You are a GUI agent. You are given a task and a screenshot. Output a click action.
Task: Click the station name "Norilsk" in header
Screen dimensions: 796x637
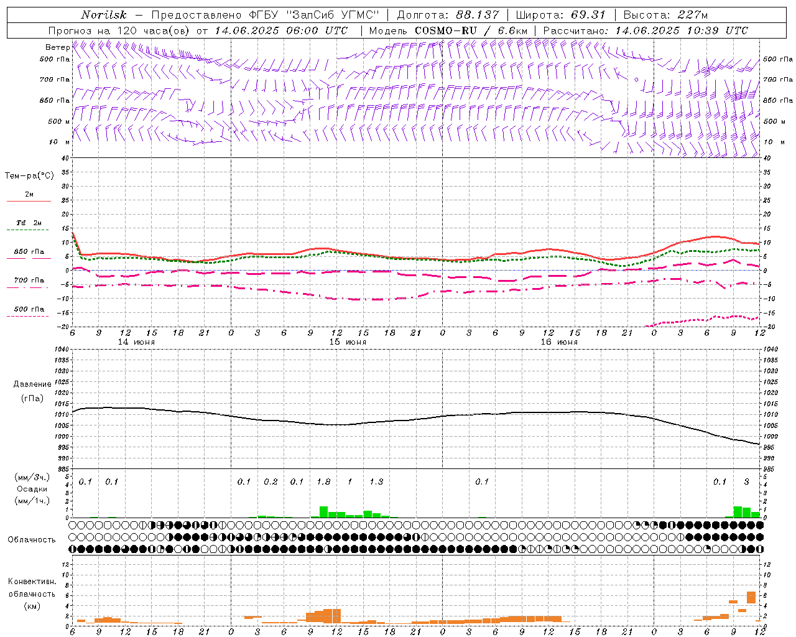104,15
